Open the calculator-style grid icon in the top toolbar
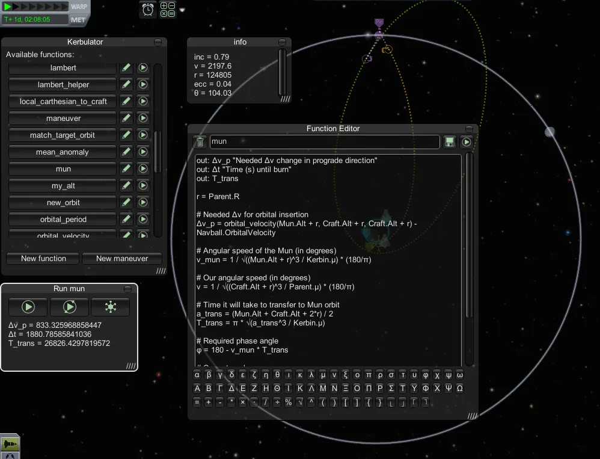The image size is (600, 459). [x=168, y=9]
